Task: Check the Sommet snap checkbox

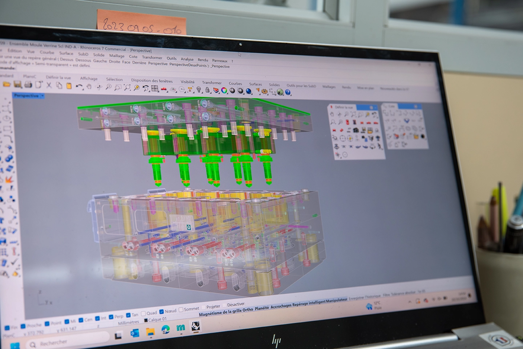Action: (181, 310)
